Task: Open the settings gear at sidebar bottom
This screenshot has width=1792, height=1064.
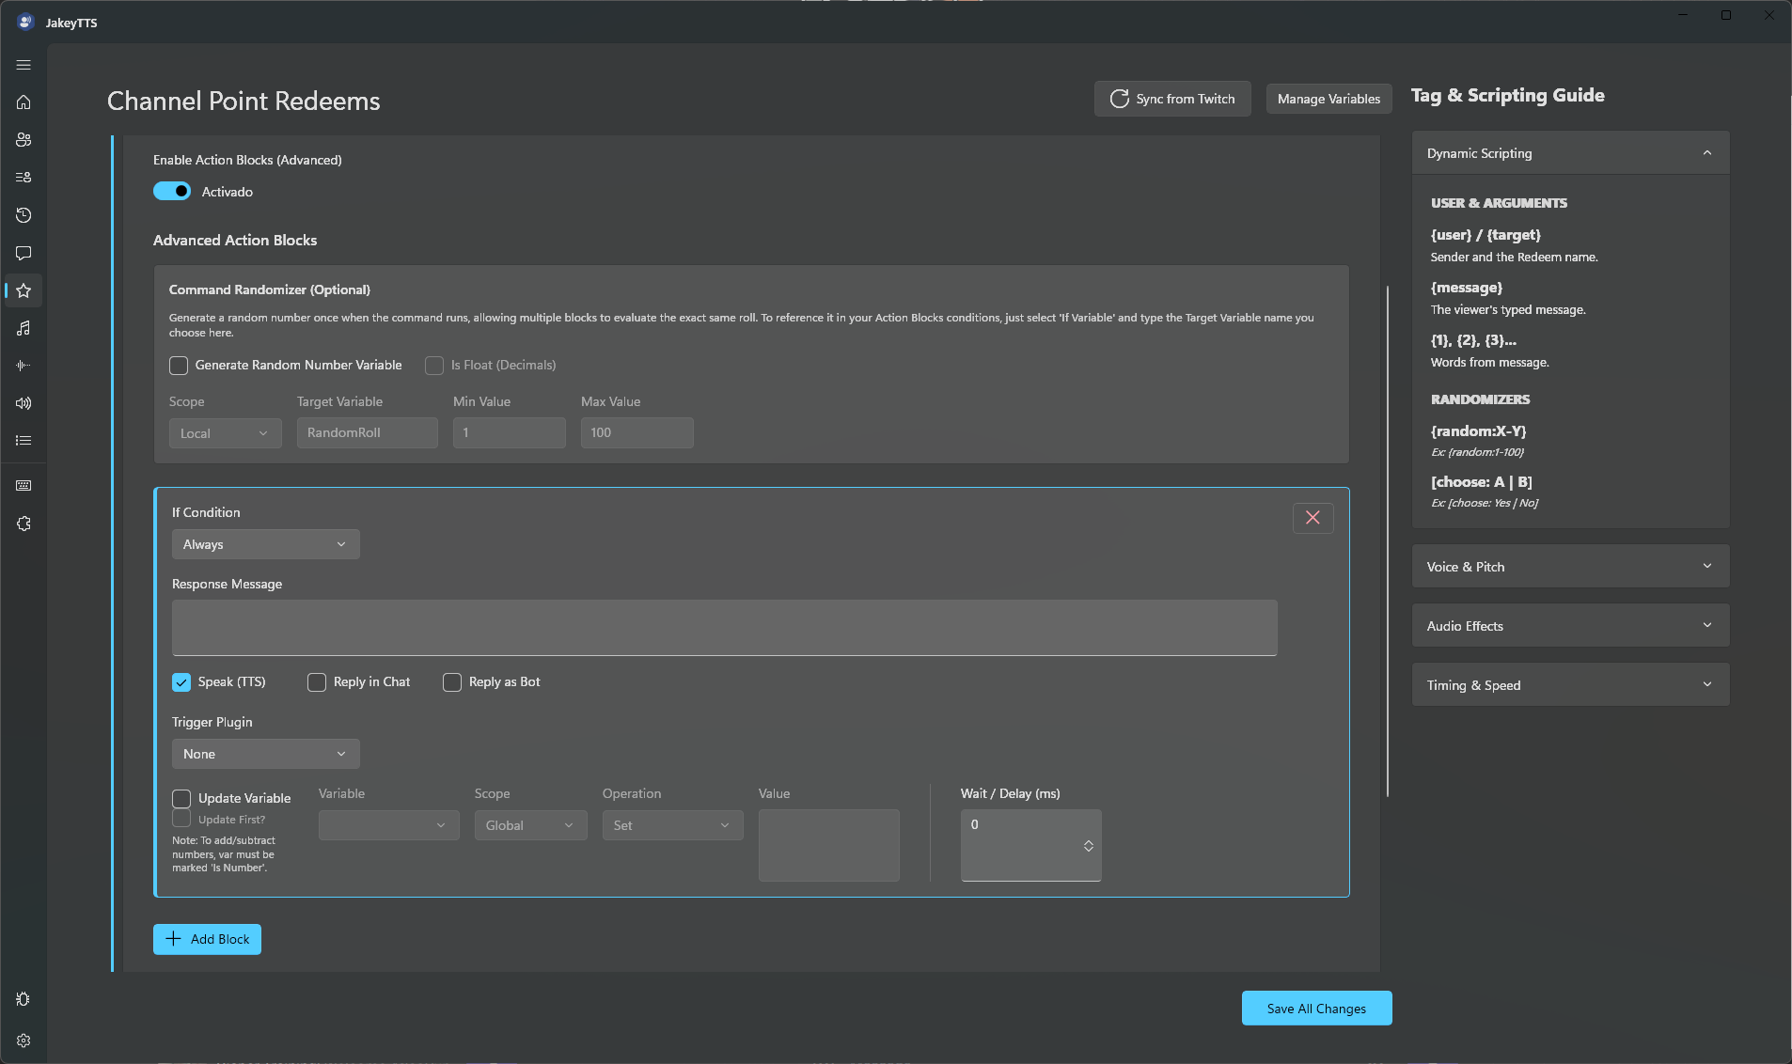Action: click(24, 1041)
